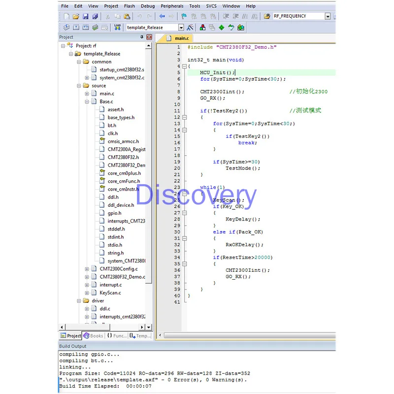Open Find in Files icon beside RF_FREQUENCY
This screenshot has height=394, width=394.
tap(267, 16)
